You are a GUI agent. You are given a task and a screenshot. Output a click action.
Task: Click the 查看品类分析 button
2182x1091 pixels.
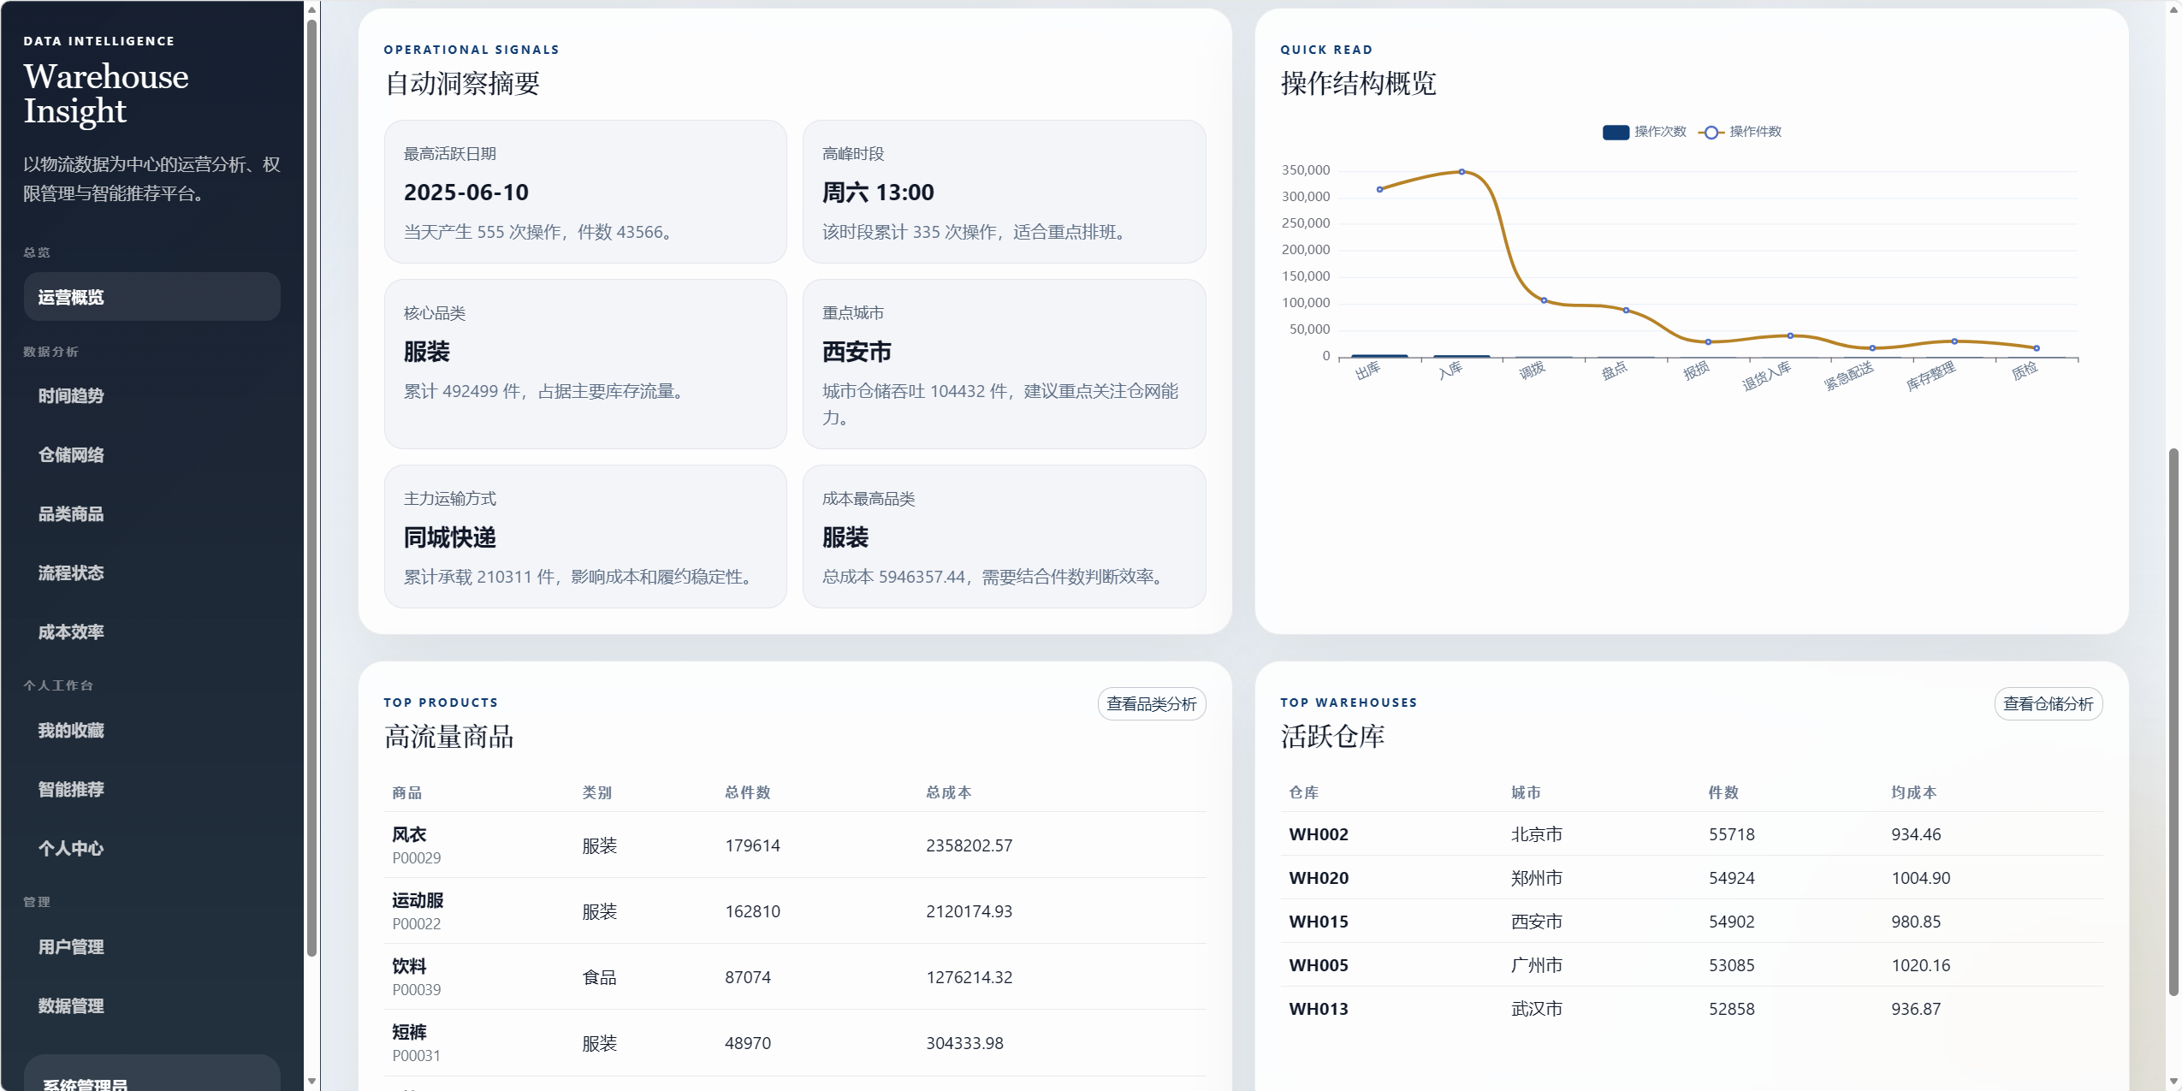pos(1151,703)
